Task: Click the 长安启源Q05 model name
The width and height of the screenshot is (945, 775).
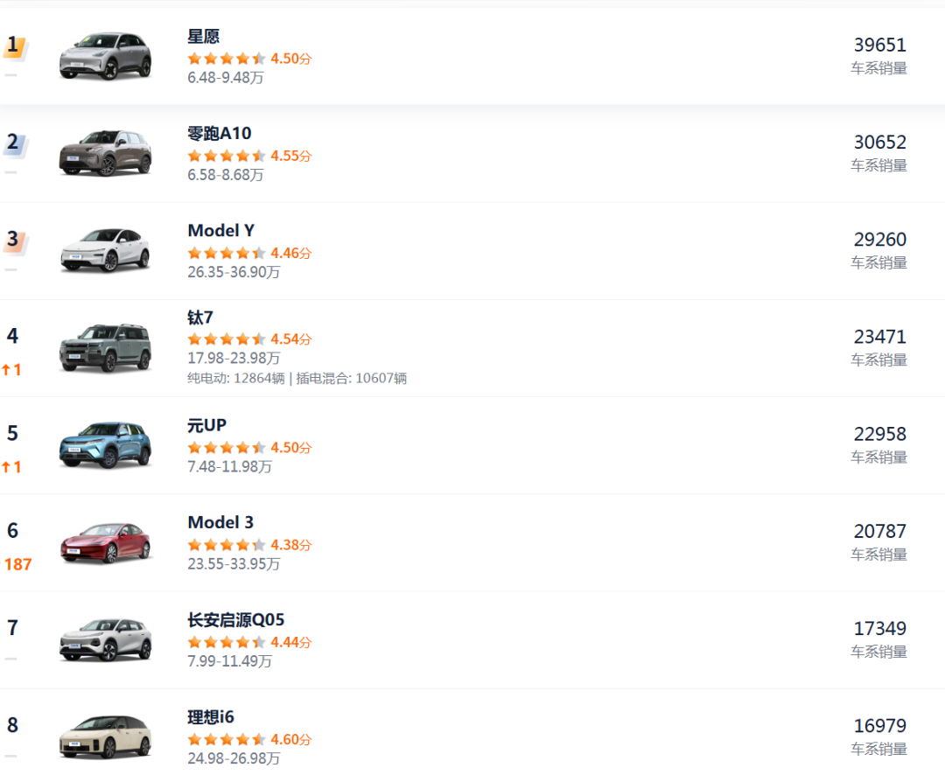Action: pos(235,619)
